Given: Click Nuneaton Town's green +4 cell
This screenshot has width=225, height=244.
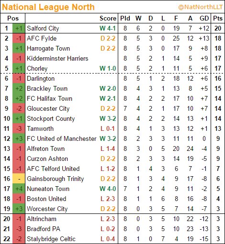Looking at the screenshot, I should 19,189.
